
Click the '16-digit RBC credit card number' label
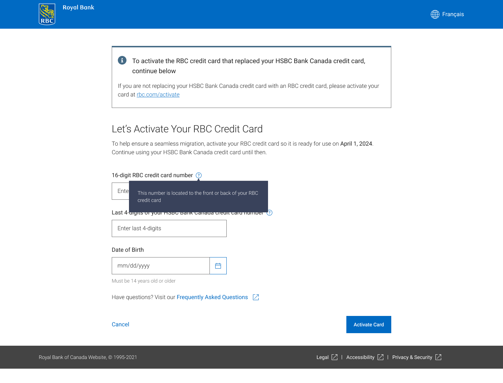click(x=152, y=175)
